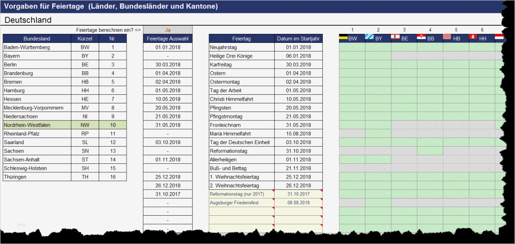Select the 'Tag der Deutschen Einheit' cell

(242, 142)
